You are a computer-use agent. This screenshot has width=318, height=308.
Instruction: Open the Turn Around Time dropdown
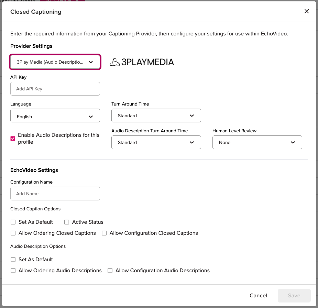(156, 116)
